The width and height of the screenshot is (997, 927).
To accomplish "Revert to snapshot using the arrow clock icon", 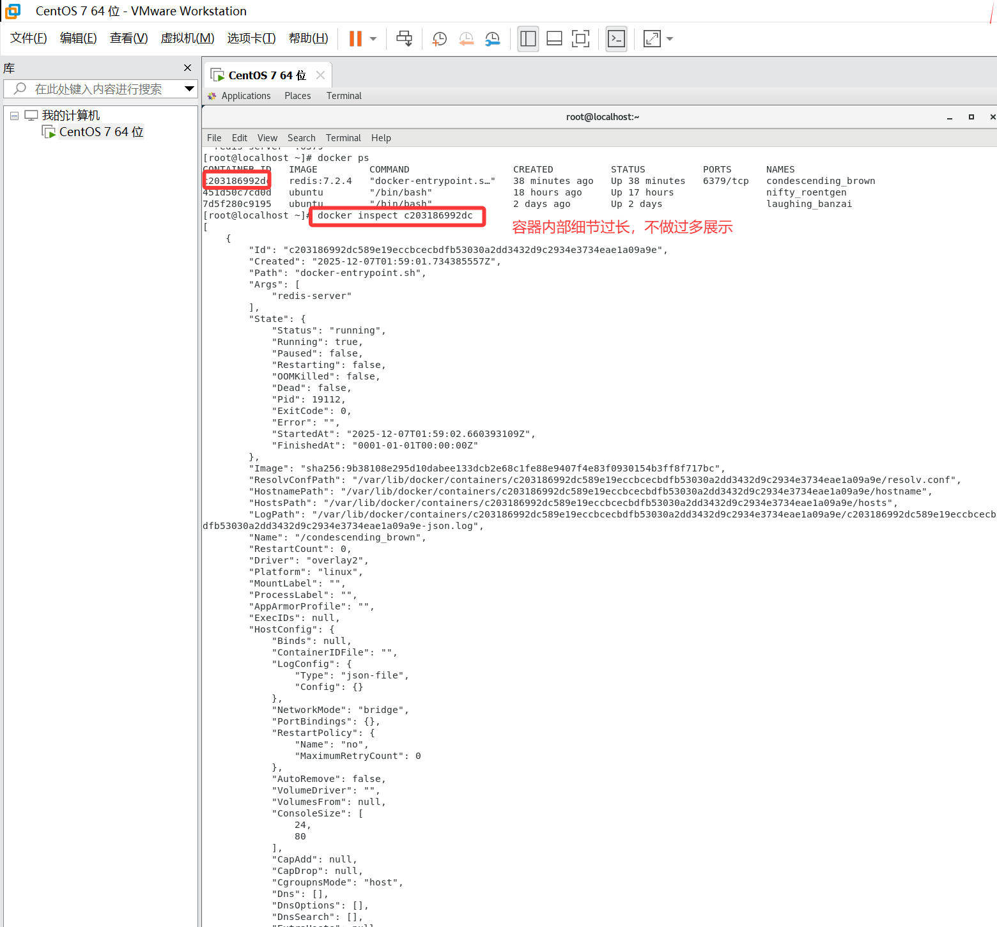I will 466,39.
